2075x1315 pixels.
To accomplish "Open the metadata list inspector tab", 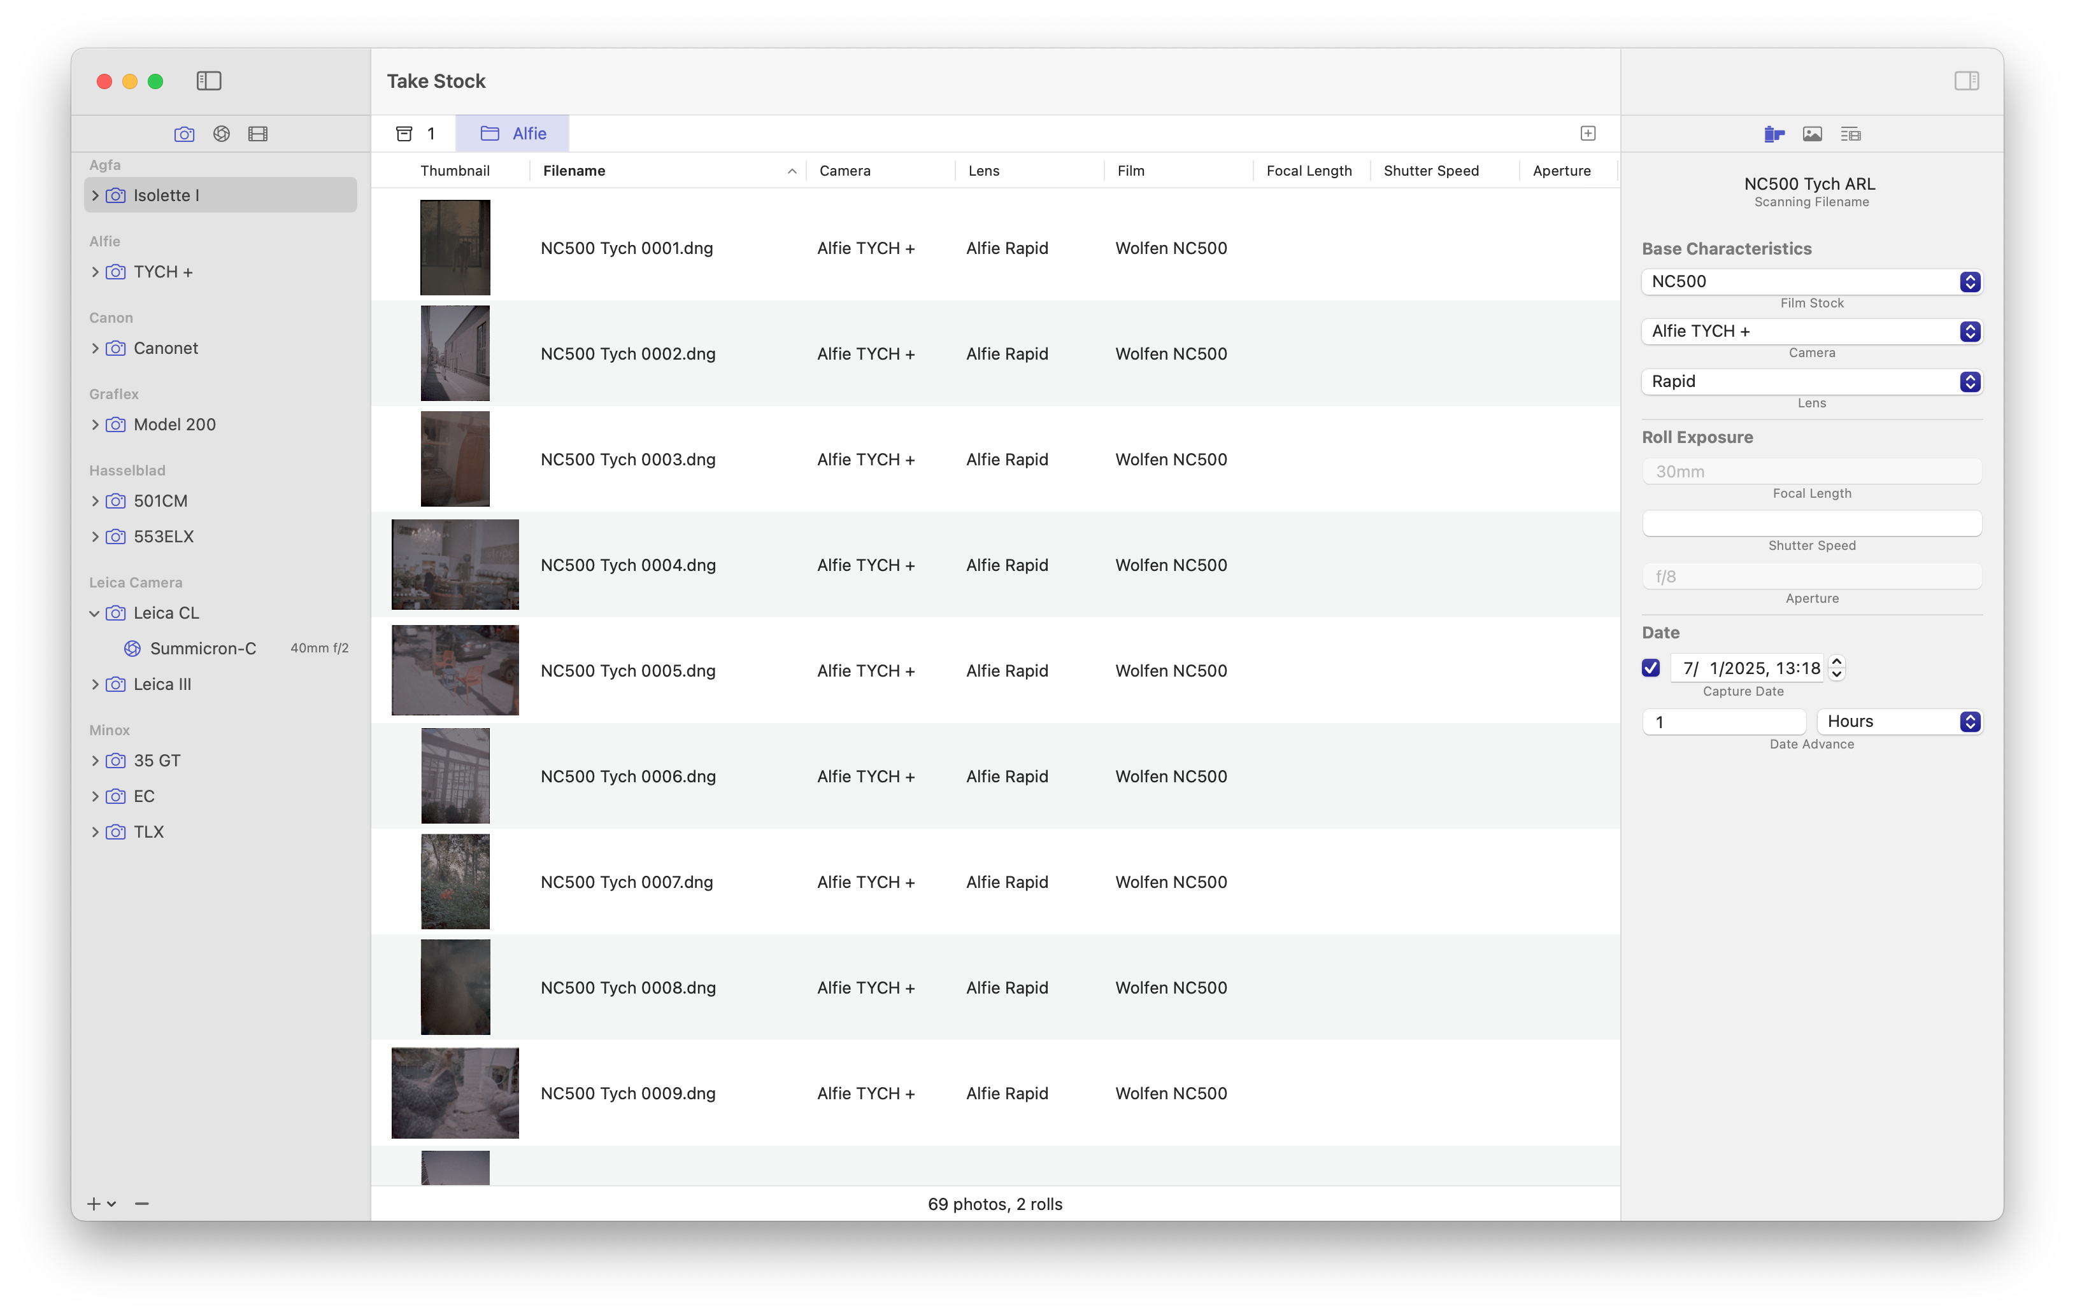I will click(x=1850, y=134).
